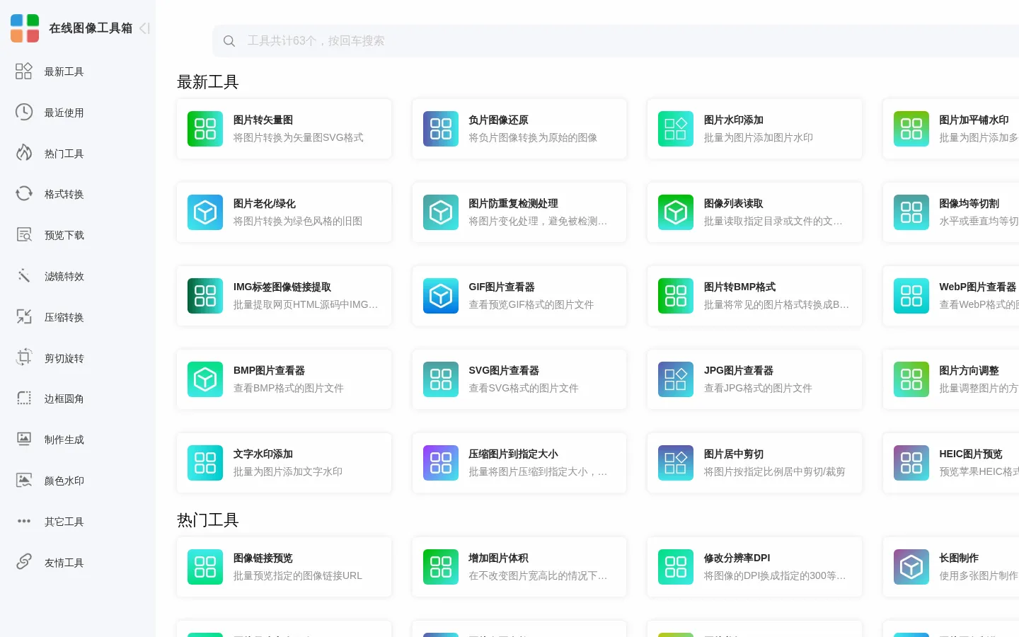Open the 负片图像还原 tool card

tap(519, 129)
